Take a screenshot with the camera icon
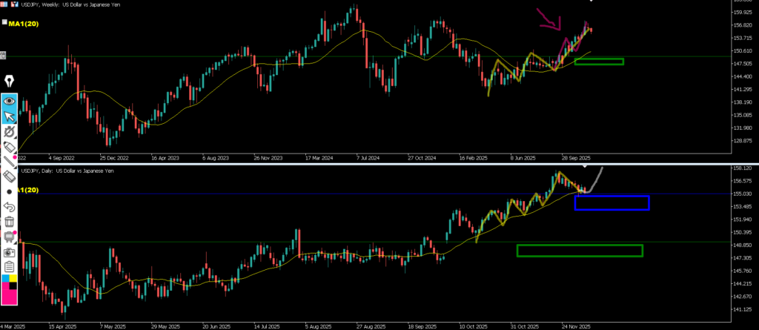 (10, 252)
